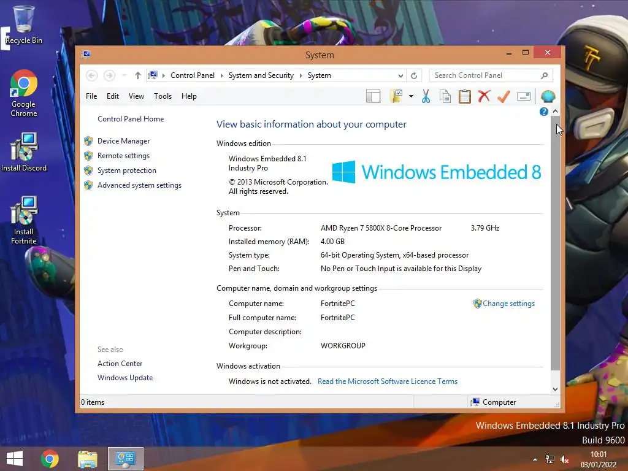
Task: Click the Paste clipboard toolbar icon
Action: 465,96
